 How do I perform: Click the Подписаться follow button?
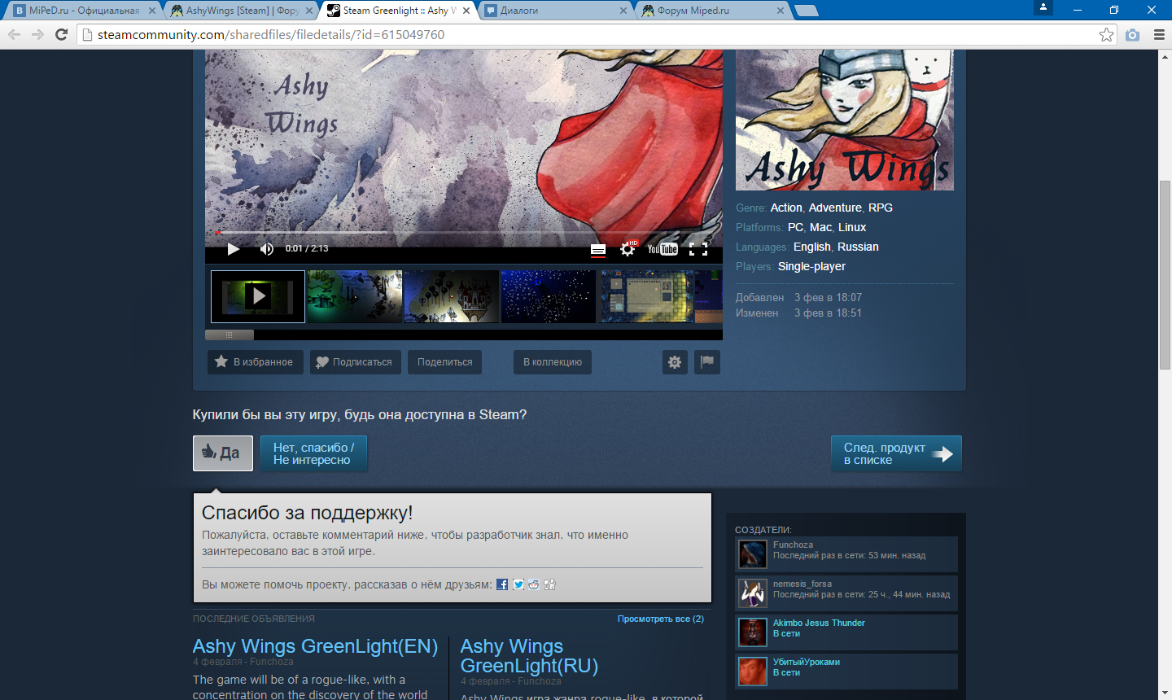tap(355, 362)
